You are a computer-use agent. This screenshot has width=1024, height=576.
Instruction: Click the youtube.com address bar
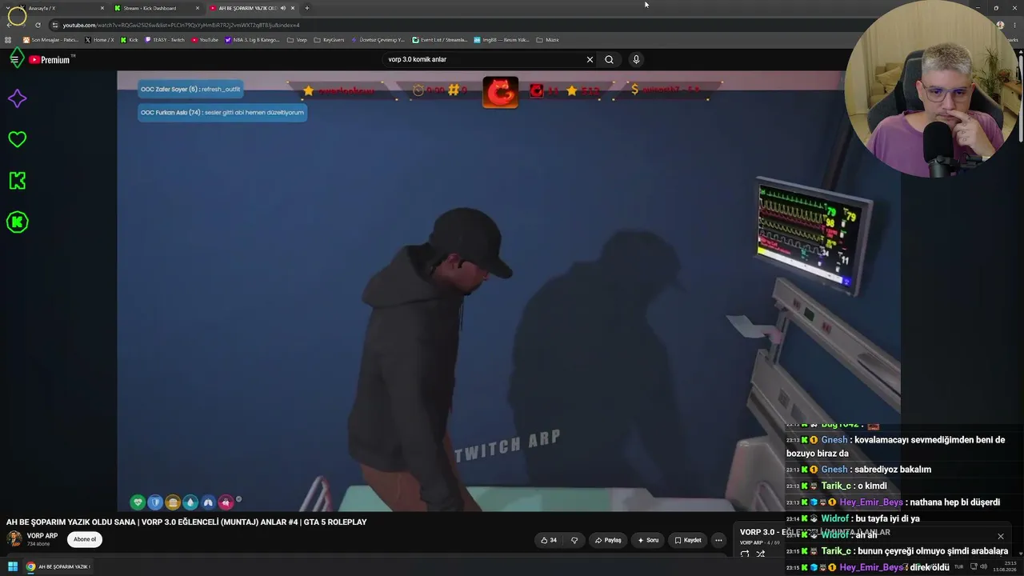512,25
